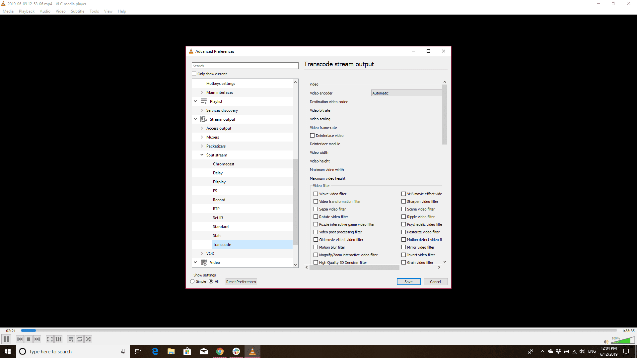Screen dimensions: 637x358
Task: Click the preferences Search input field
Action: (245, 66)
